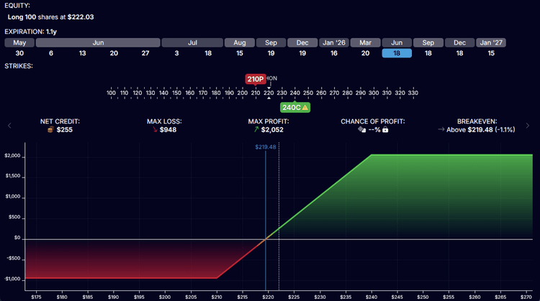Viewport: 540px width, 301px height.
Task: Click the EQUITY: section label
Action: click(17, 6)
